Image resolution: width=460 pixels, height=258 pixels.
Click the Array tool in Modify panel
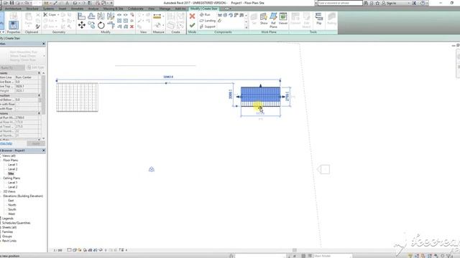tap(119, 21)
